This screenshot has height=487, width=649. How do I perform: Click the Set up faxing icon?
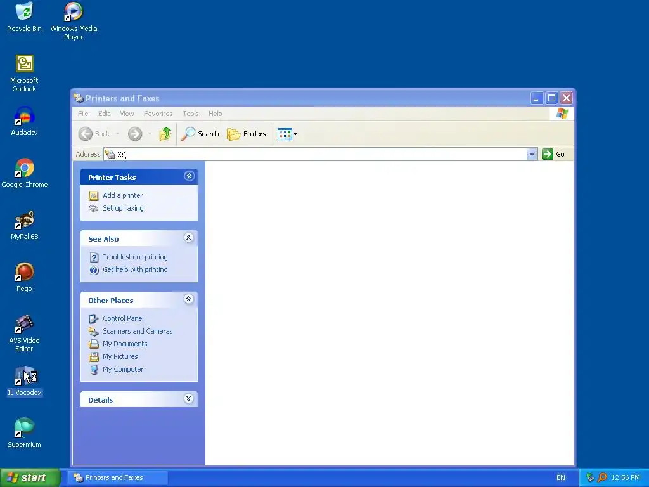click(94, 208)
